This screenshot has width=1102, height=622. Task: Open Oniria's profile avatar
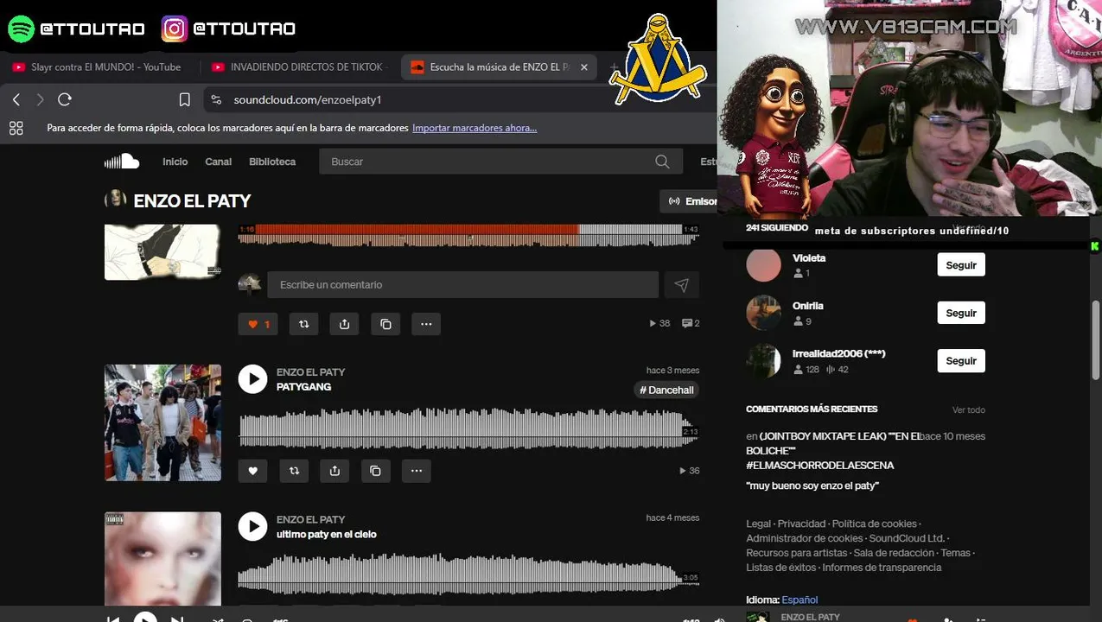pyautogui.click(x=763, y=312)
